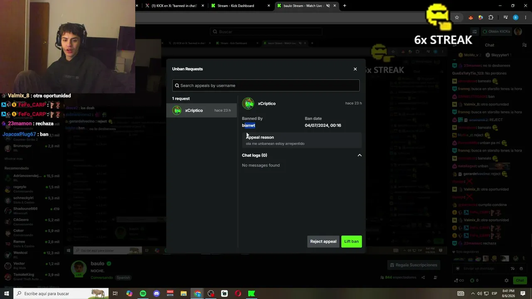
Task: Click the green Chat send button
Action: click(520, 280)
